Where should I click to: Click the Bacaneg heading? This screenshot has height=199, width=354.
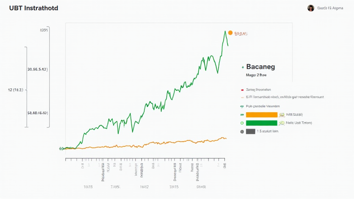pyautogui.click(x=260, y=67)
